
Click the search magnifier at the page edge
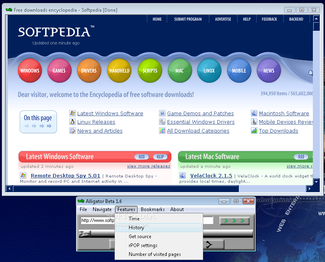tap(310, 73)
